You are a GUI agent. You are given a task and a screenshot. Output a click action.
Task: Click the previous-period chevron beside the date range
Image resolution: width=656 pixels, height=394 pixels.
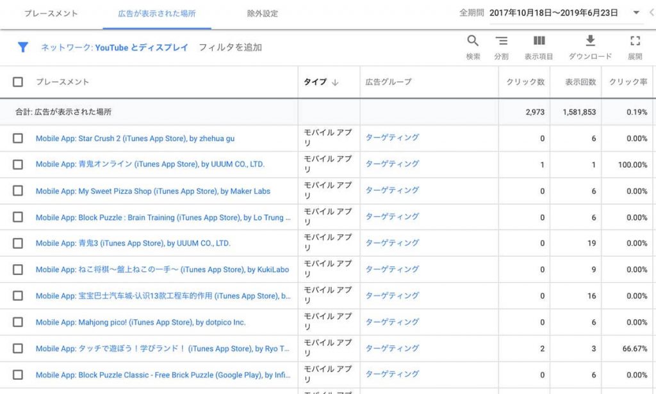[652, 13]
